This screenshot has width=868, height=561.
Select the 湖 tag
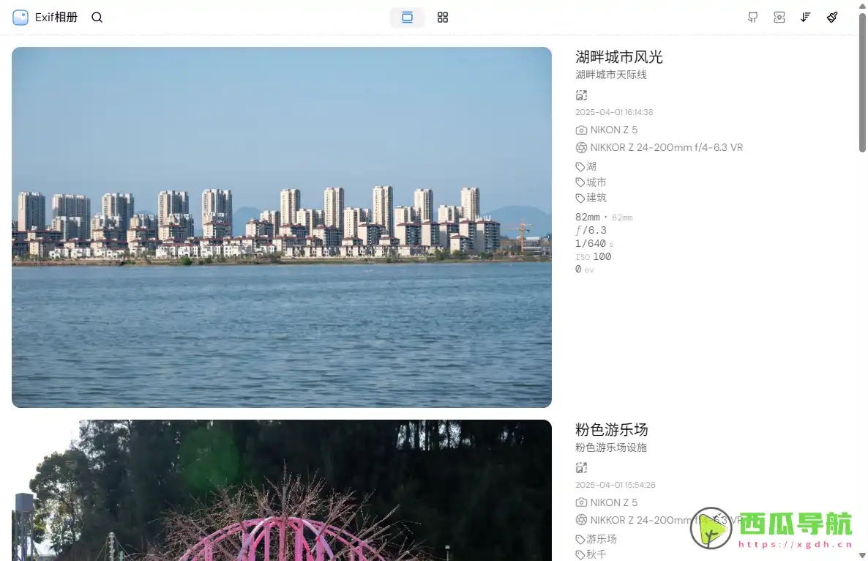[591, 167]
